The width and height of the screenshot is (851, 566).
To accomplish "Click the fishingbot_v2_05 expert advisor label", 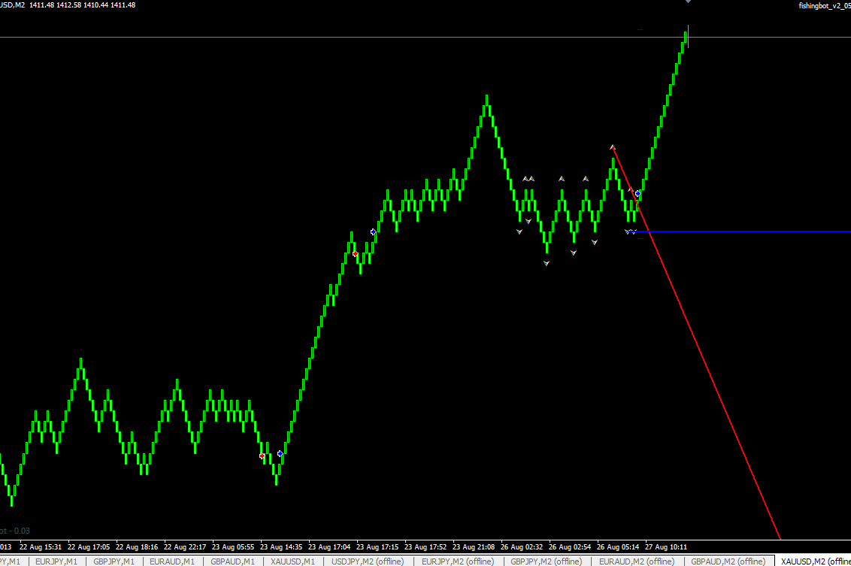I will [x=825, y=6].
